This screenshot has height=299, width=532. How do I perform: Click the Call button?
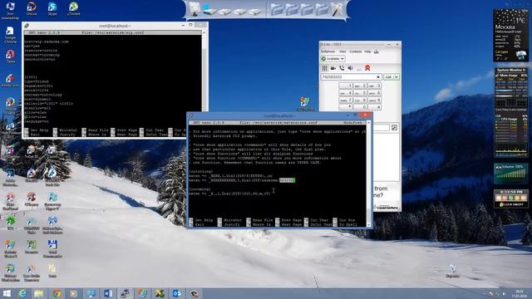(388, 77)
